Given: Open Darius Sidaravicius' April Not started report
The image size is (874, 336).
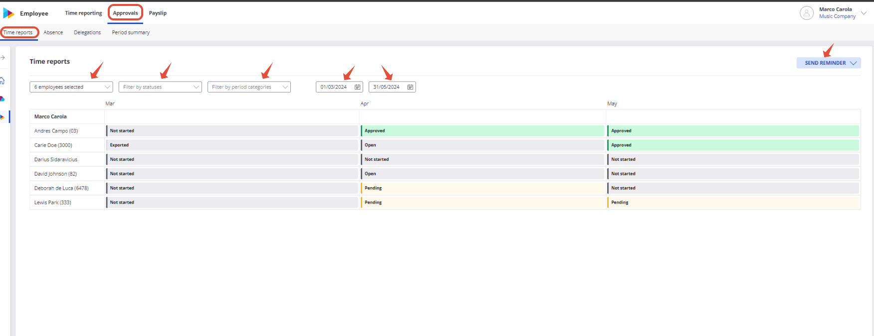Looking at the screenshot, I should pos(482,160).
